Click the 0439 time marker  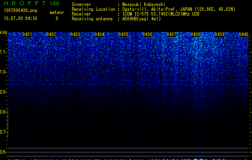(x=220, y=34)
